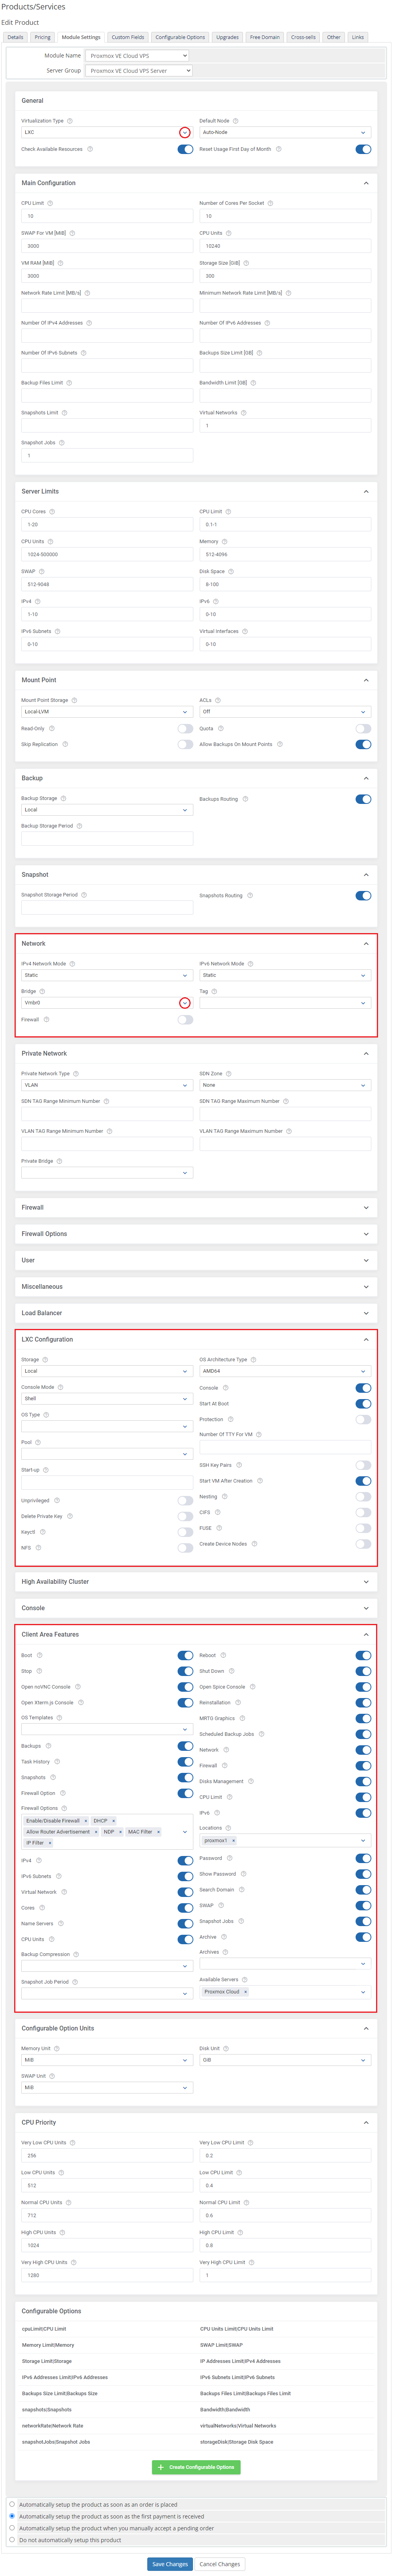Open the Server Group dropdown
393x2576 pixels.
139,71
